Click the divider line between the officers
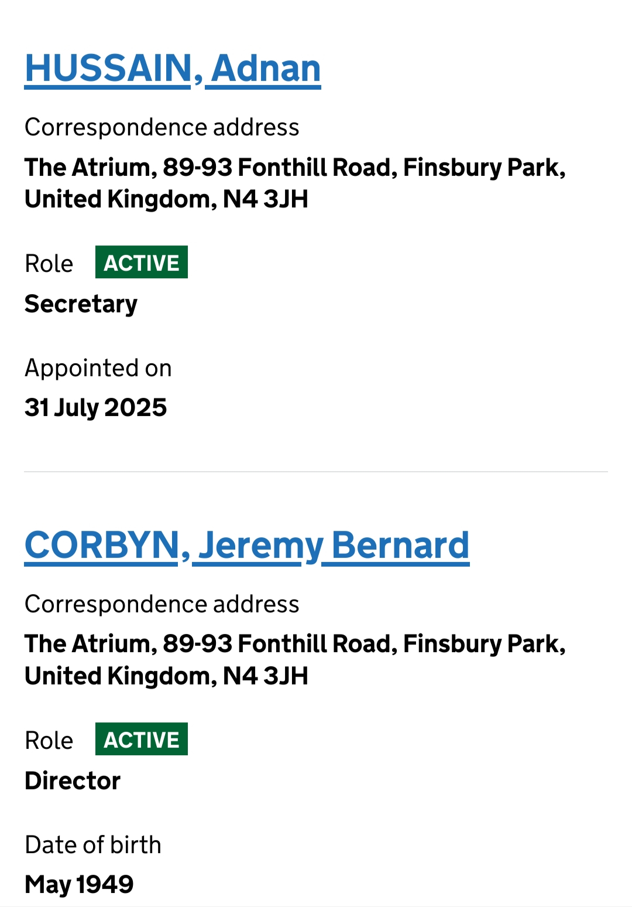Image resolution: width=632 pixels, height=907 pixels. pyautogui.click(x=316, y=472)
